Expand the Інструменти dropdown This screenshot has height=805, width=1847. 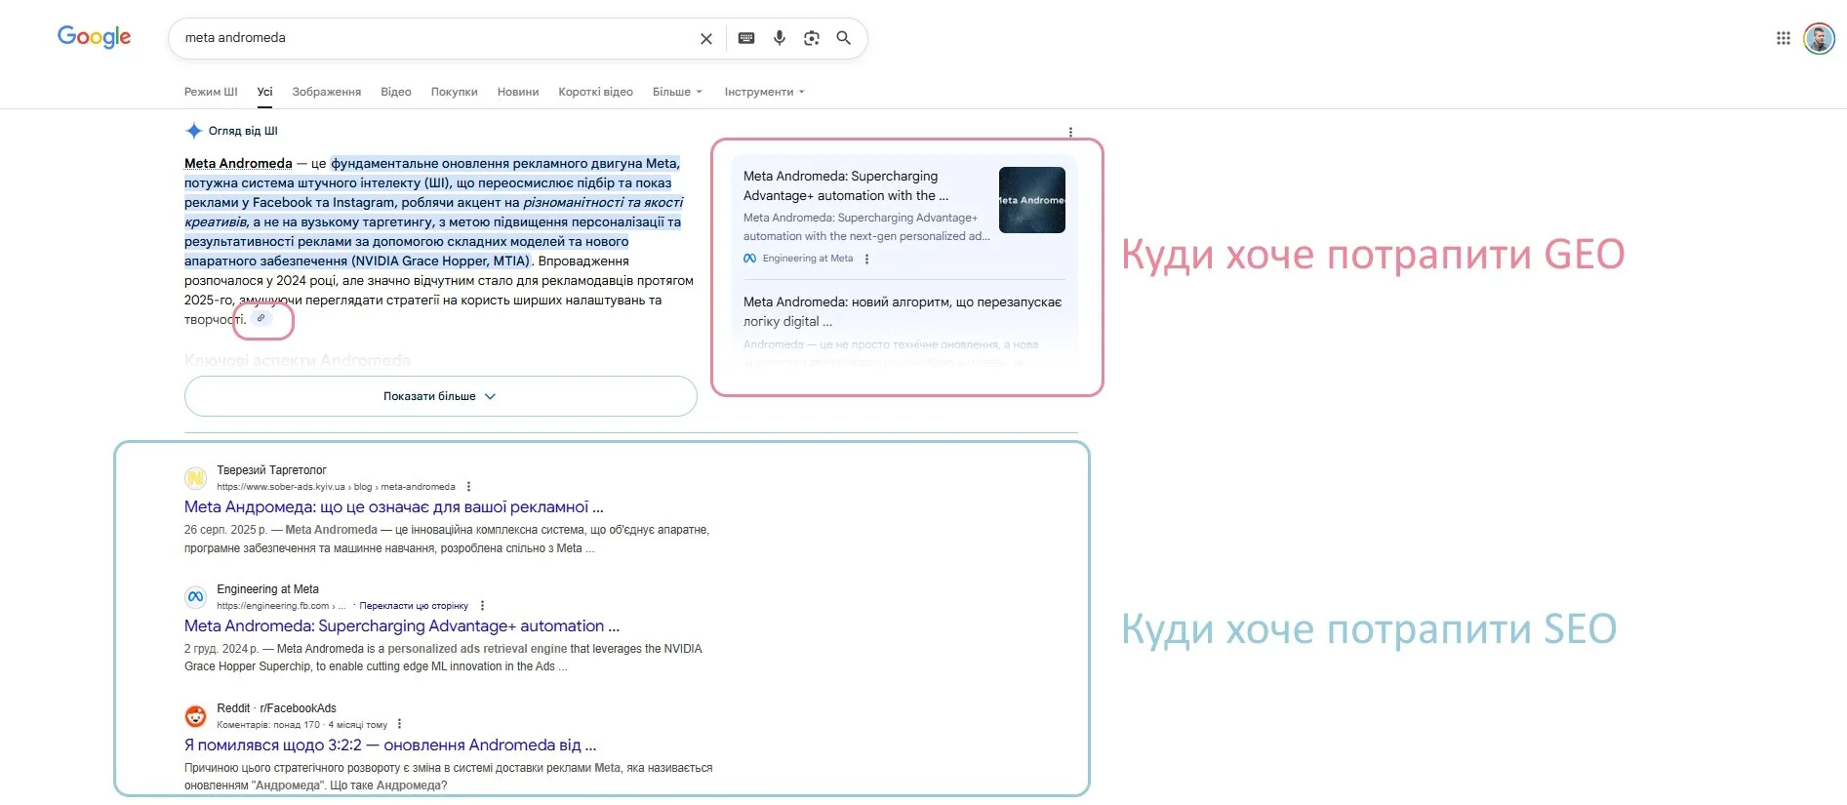coord(764,92)
